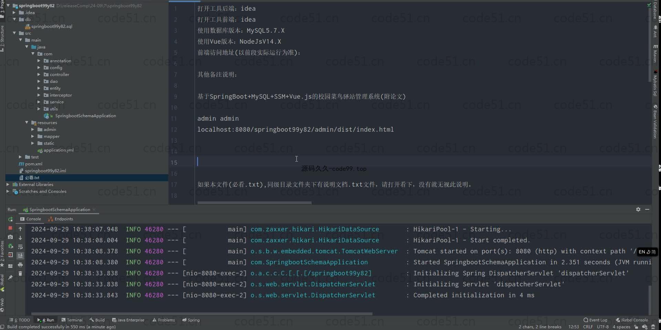Open the Java Enterprise tool window tab
This screenshot has height=330, width=661.
[128, 320]
